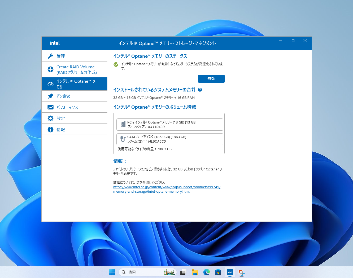This screenshot has height=278, width=353.
Task: Select Create RAID Volume menu entry
Action: (x=75, y=69)
